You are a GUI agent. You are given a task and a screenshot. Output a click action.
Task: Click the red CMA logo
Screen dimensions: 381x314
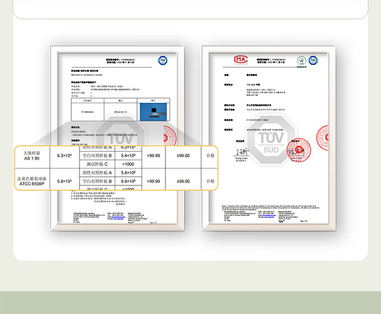(240, 60)
